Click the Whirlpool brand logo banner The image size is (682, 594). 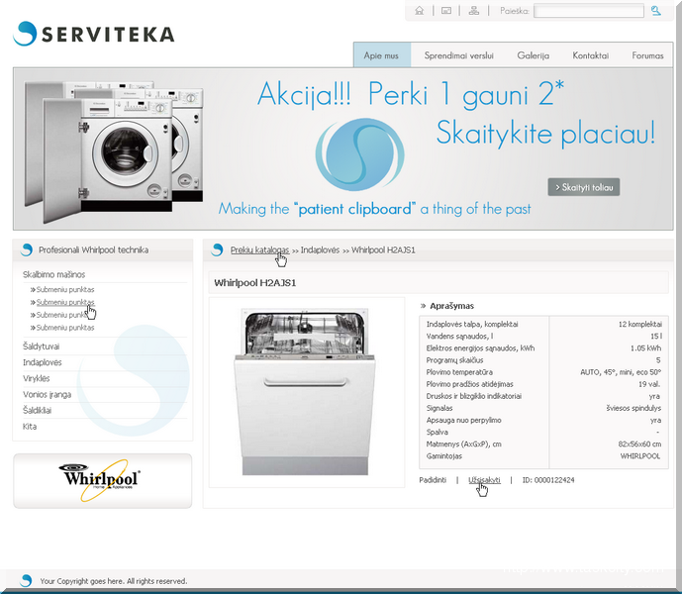click(102, 480)
